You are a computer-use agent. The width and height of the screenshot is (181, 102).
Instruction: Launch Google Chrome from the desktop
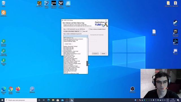pyautogui.click(x=11, y=90)
